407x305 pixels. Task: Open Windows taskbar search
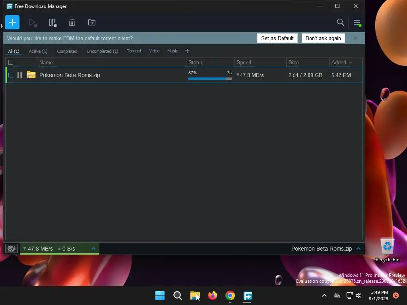178,295
